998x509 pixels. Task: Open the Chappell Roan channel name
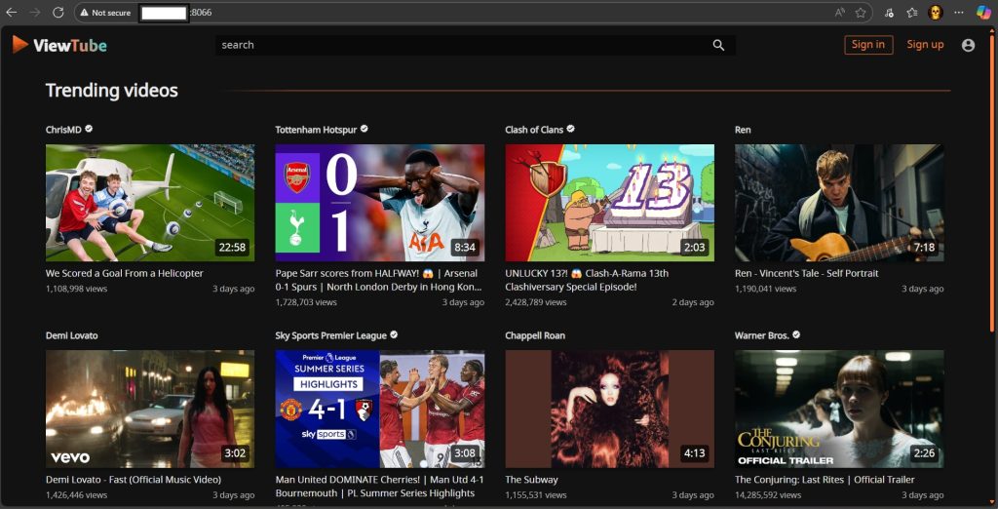[535, 335]
